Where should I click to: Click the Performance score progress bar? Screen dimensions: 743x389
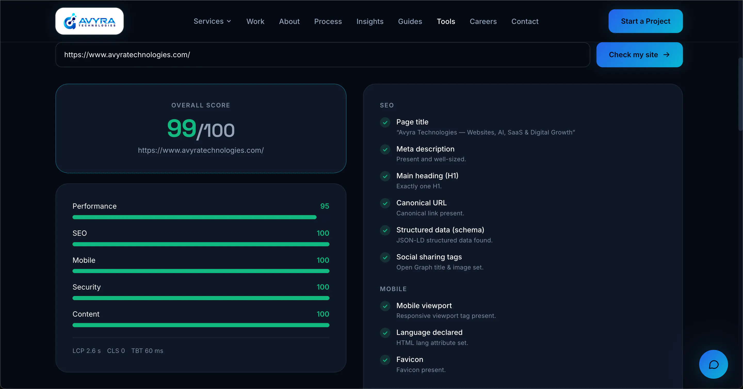click(201, 217)
